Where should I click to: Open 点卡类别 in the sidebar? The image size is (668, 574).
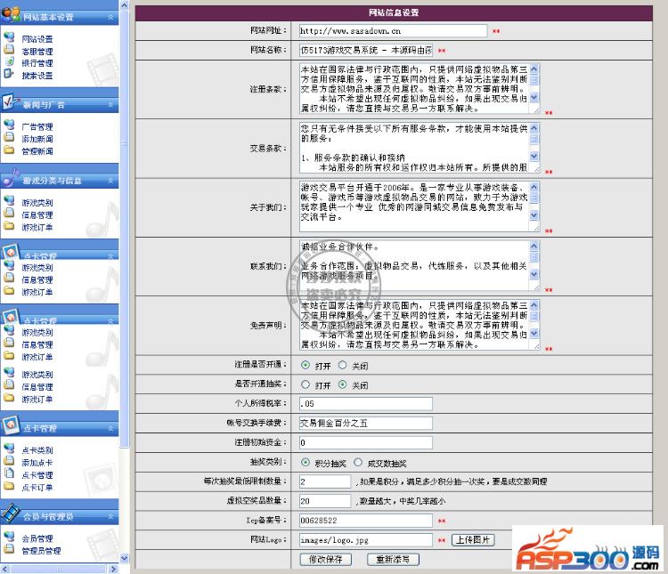click(37, 450)
